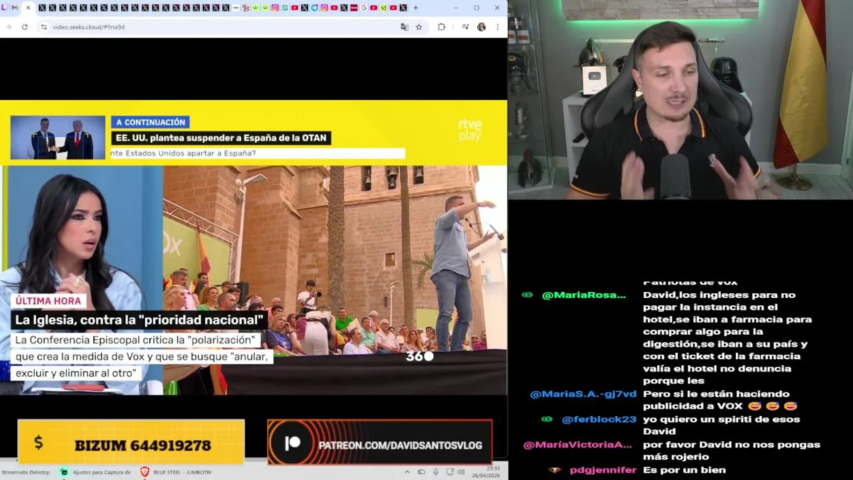Select chat username @MariaS.A.-gj7vd
853x480 pixels.
583,394
